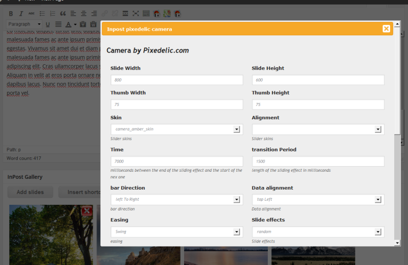Image resolution: width=408 pixels, height=265 pixels.
Task: Click the Camera by Pixedelic.com heading
Action: point(147,50)
